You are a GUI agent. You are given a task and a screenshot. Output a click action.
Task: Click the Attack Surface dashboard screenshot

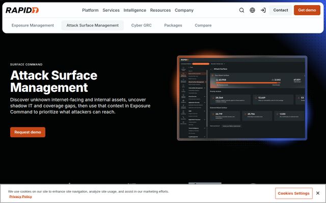coord(242,98)
